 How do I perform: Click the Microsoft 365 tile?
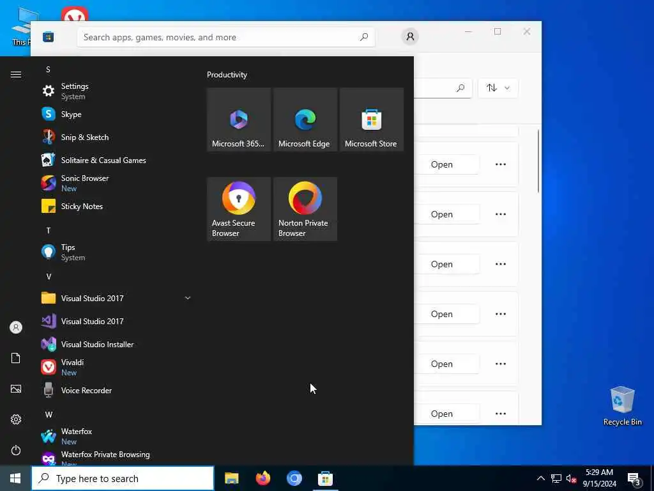pos(239,120)
